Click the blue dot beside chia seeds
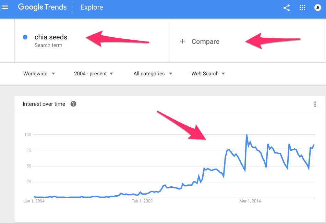The height and width of the screenshot is (223, 326). pyautogui.click(x=25, y=37)
